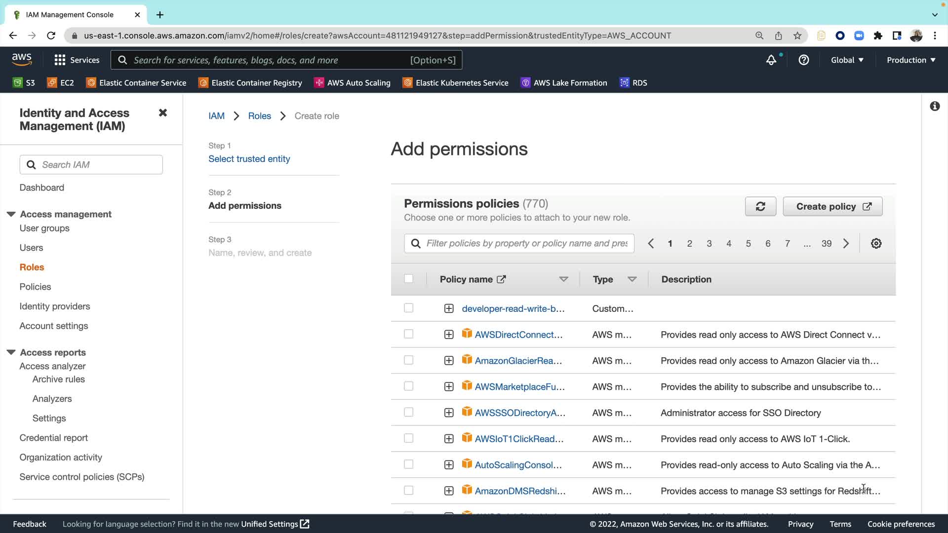Go to the Users sidebar item
Viewport: 948px width, 533px height.
click(31, 248)
